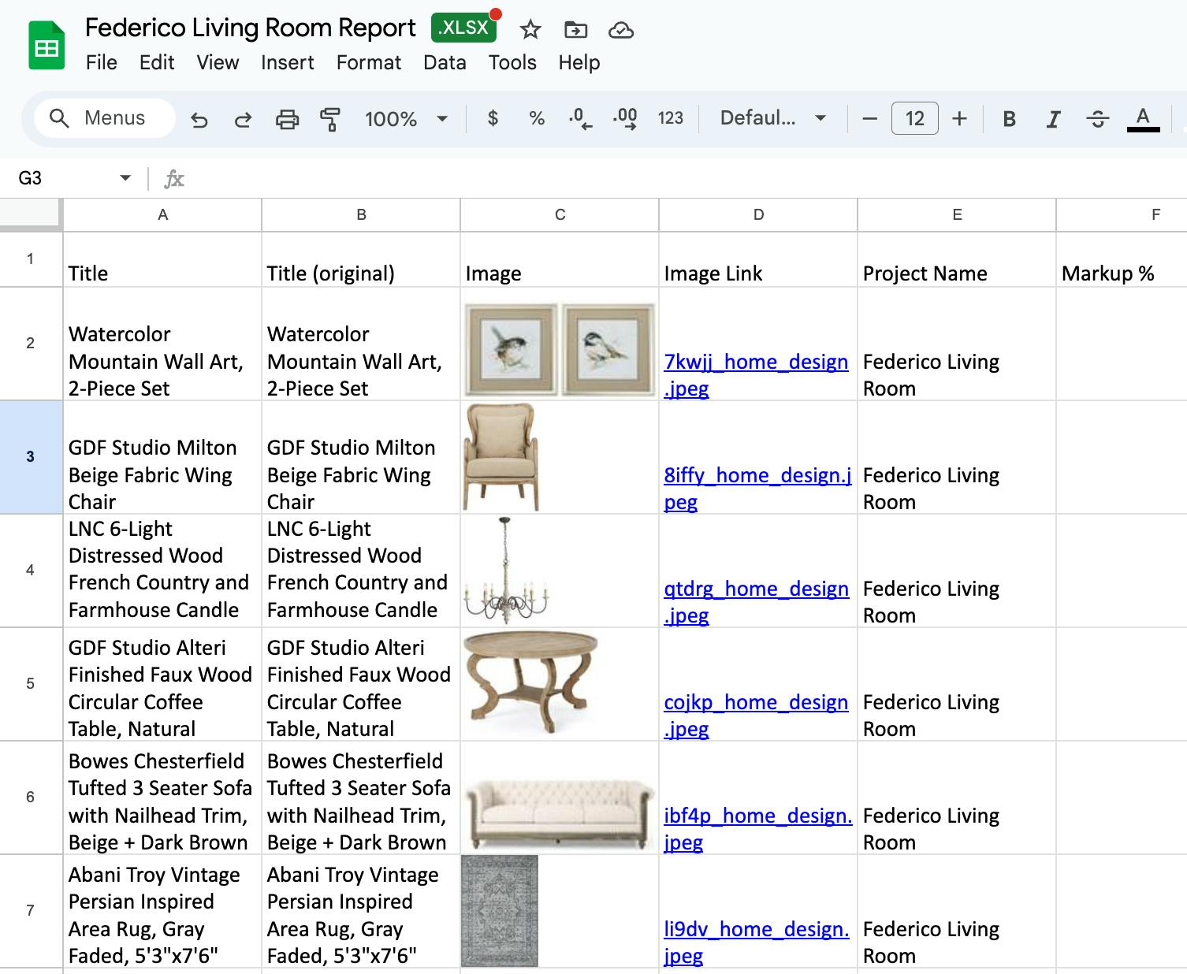Click the formula bar fx area

tap(174, 179)
